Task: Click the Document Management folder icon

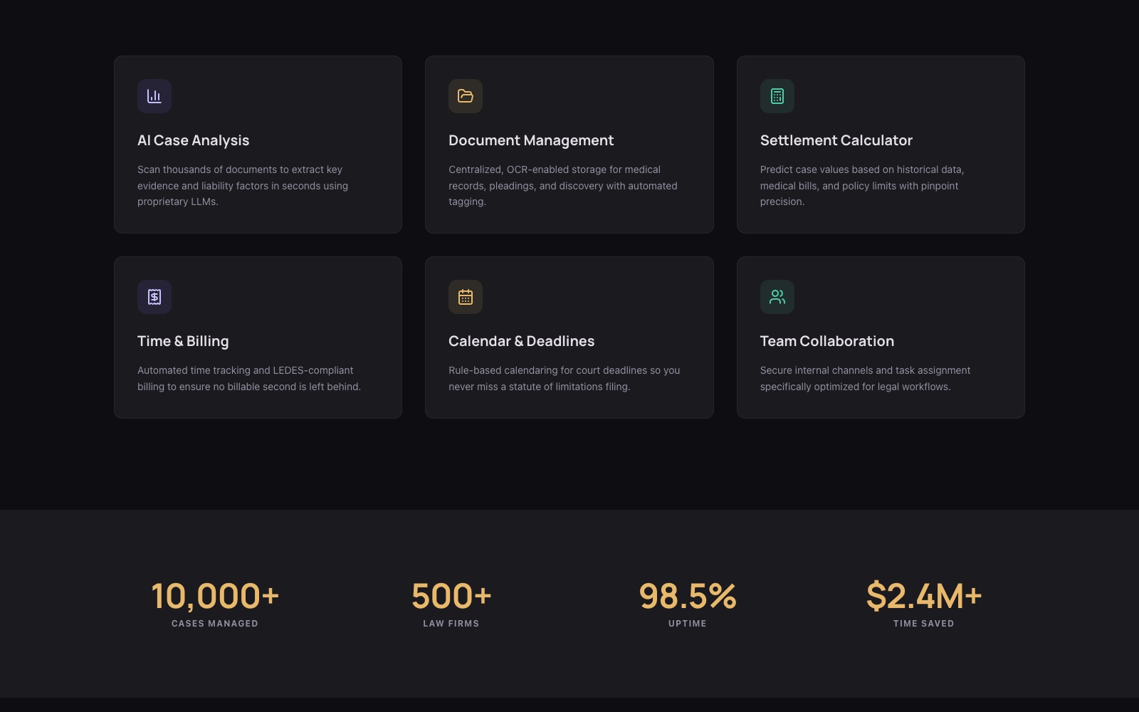Action: (x=466, y=96)
